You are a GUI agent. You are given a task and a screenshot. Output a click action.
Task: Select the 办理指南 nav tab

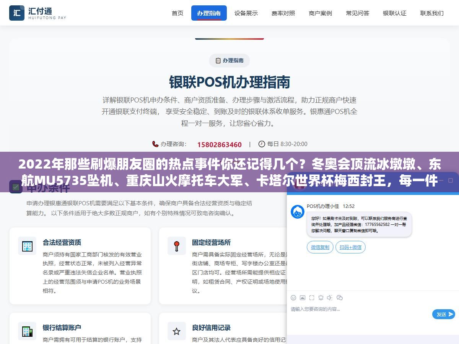coord(209,13)
